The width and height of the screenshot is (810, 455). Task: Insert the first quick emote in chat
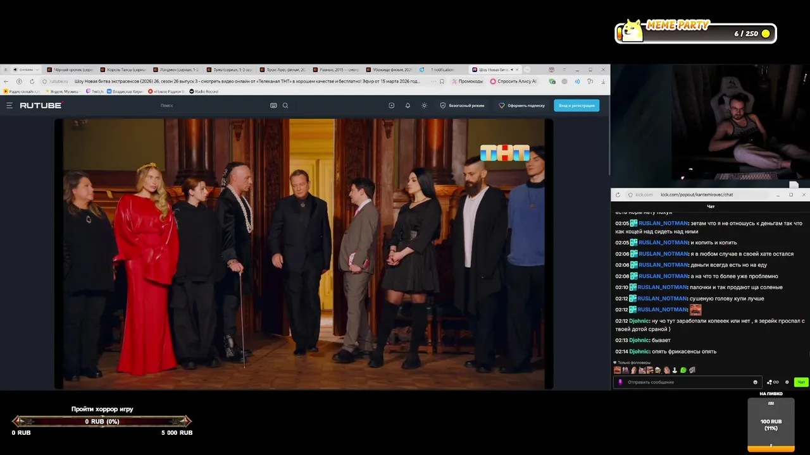pos(617,370)
